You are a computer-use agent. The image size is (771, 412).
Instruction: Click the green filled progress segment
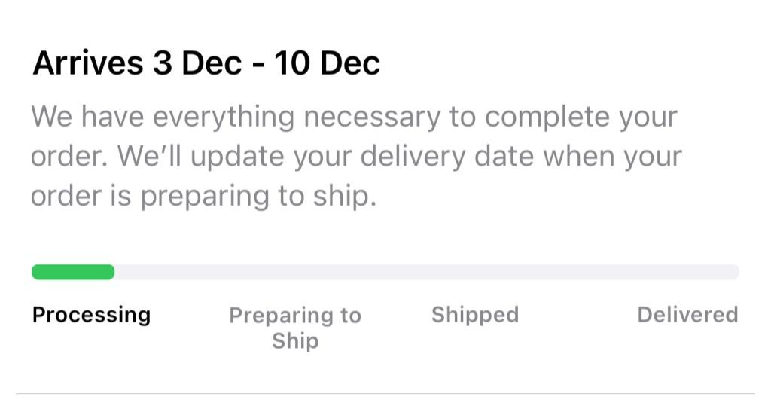coord(73,272)
